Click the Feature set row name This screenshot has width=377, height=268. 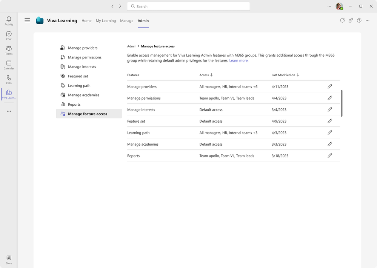(x=136, y=121)
